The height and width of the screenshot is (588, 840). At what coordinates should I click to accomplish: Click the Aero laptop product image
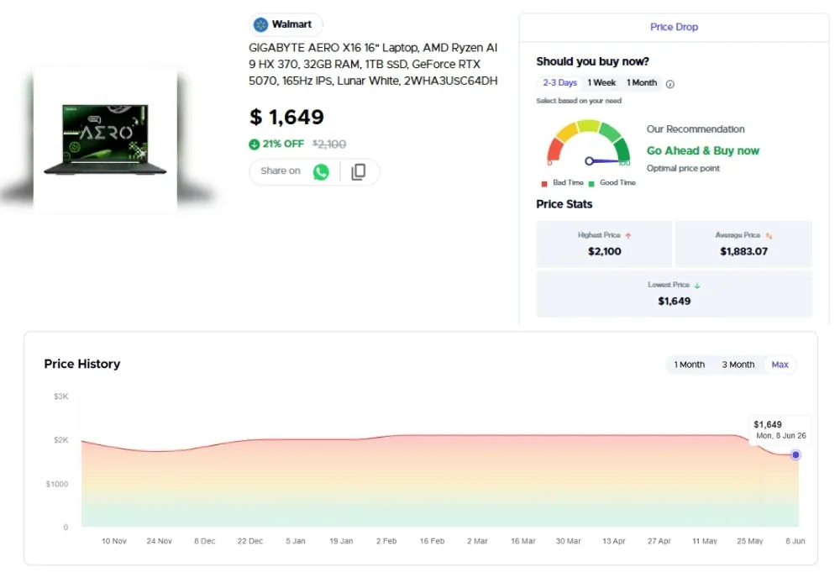105,139
